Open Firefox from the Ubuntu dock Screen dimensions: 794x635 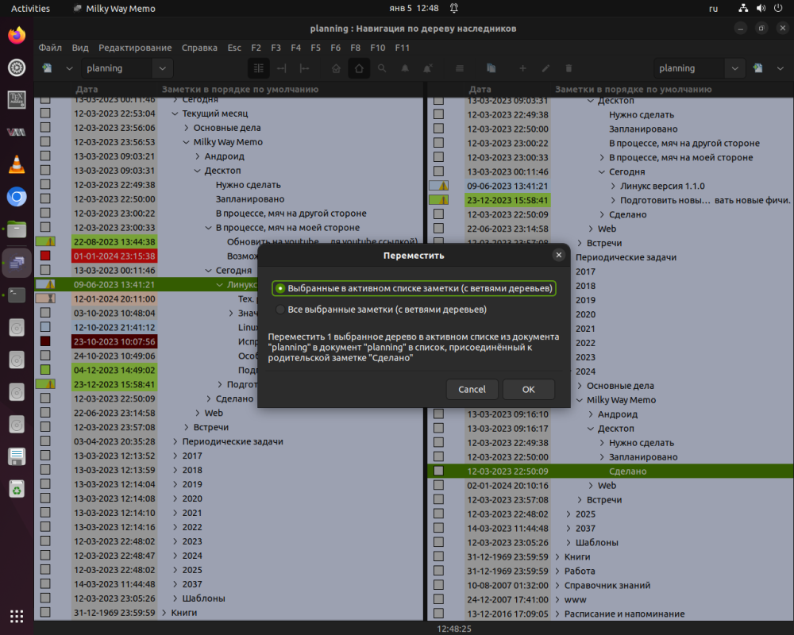(17, 36)
